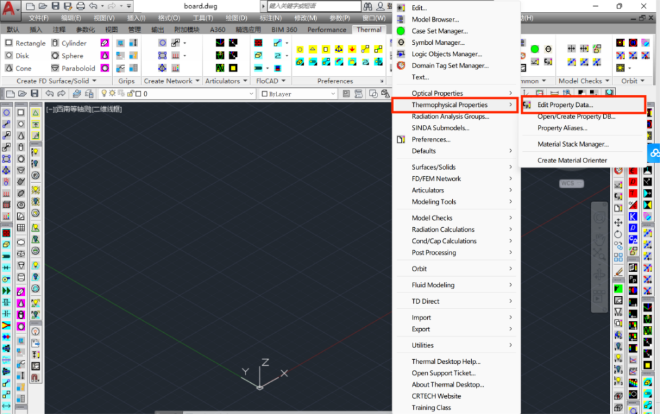Choose Radiation Analysis Groups menu item
This screenshot has width=660, height=414.
click(456, 116)
